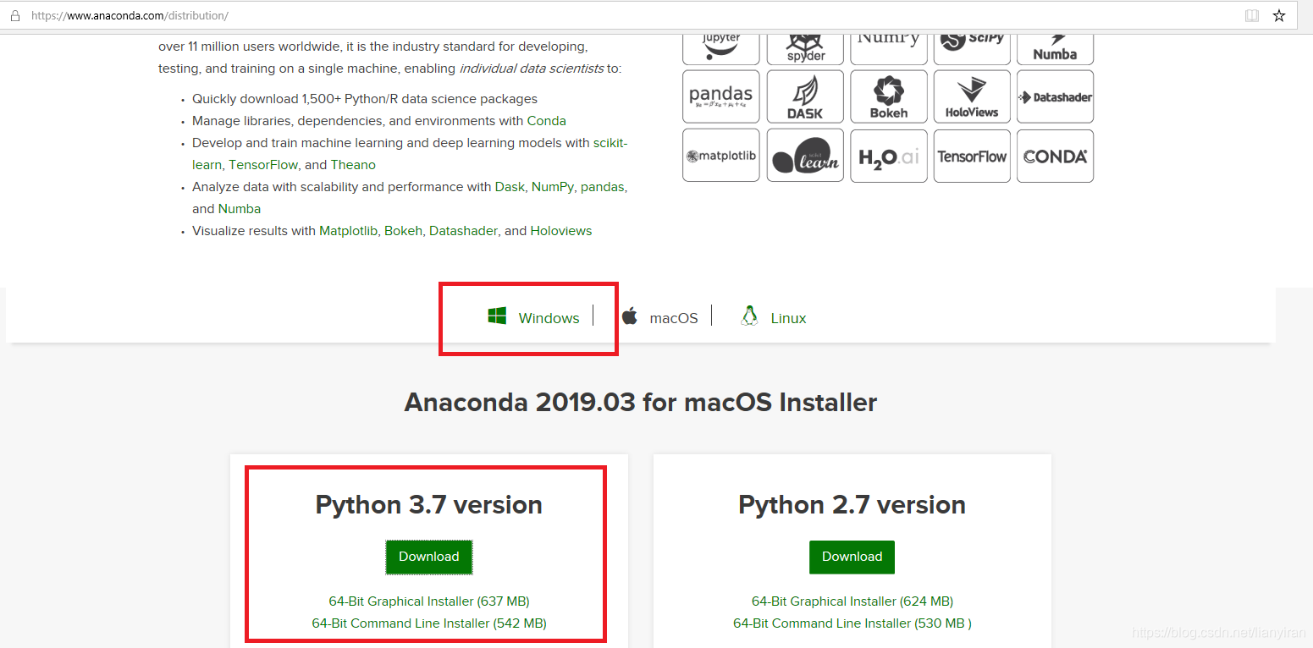Download the Python 3.7 version
1313x648 pixels.
[429, 557]
